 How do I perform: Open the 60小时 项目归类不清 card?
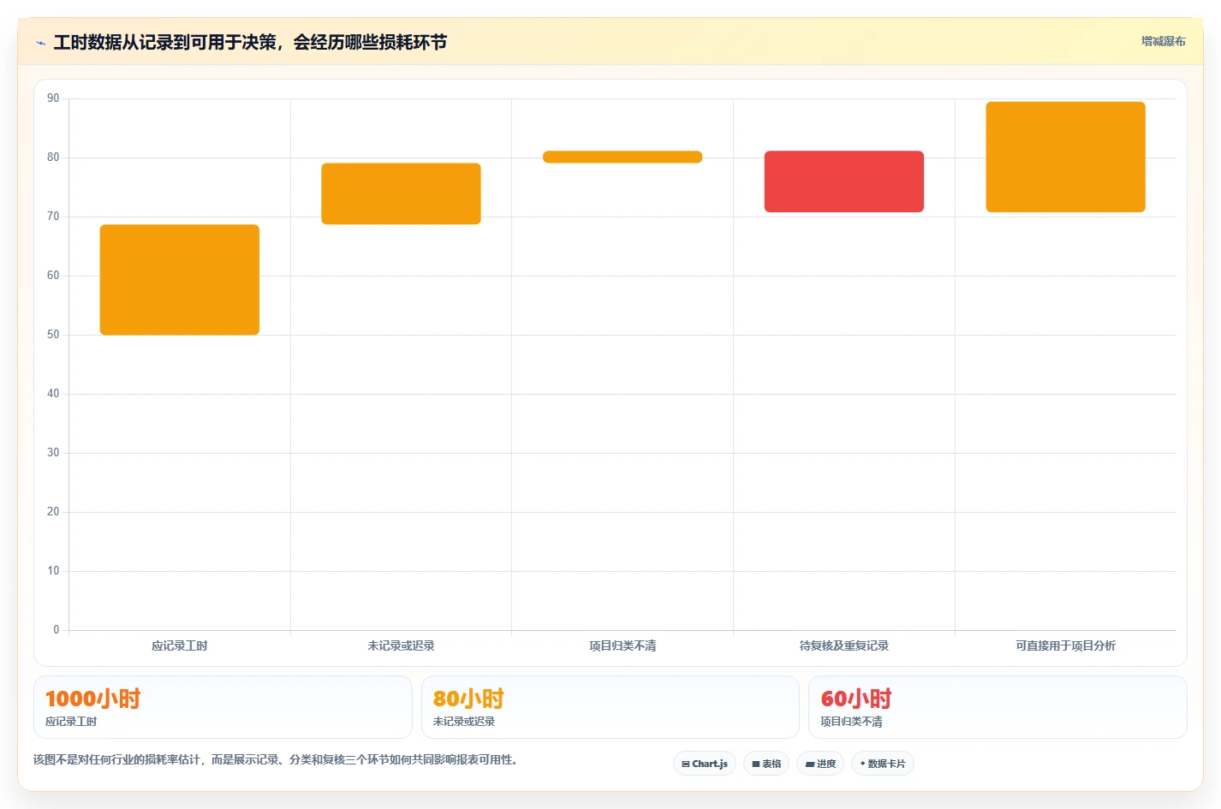[998, 707]
